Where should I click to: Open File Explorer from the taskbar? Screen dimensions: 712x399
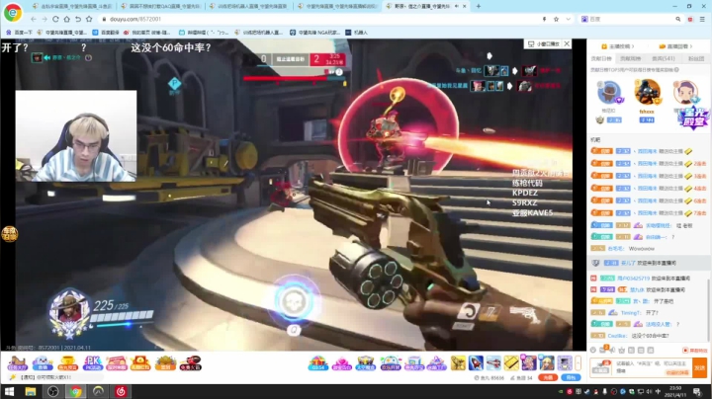point(31,391)
